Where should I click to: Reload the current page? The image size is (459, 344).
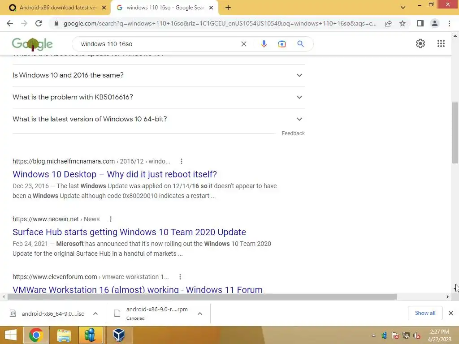(39, 23)
